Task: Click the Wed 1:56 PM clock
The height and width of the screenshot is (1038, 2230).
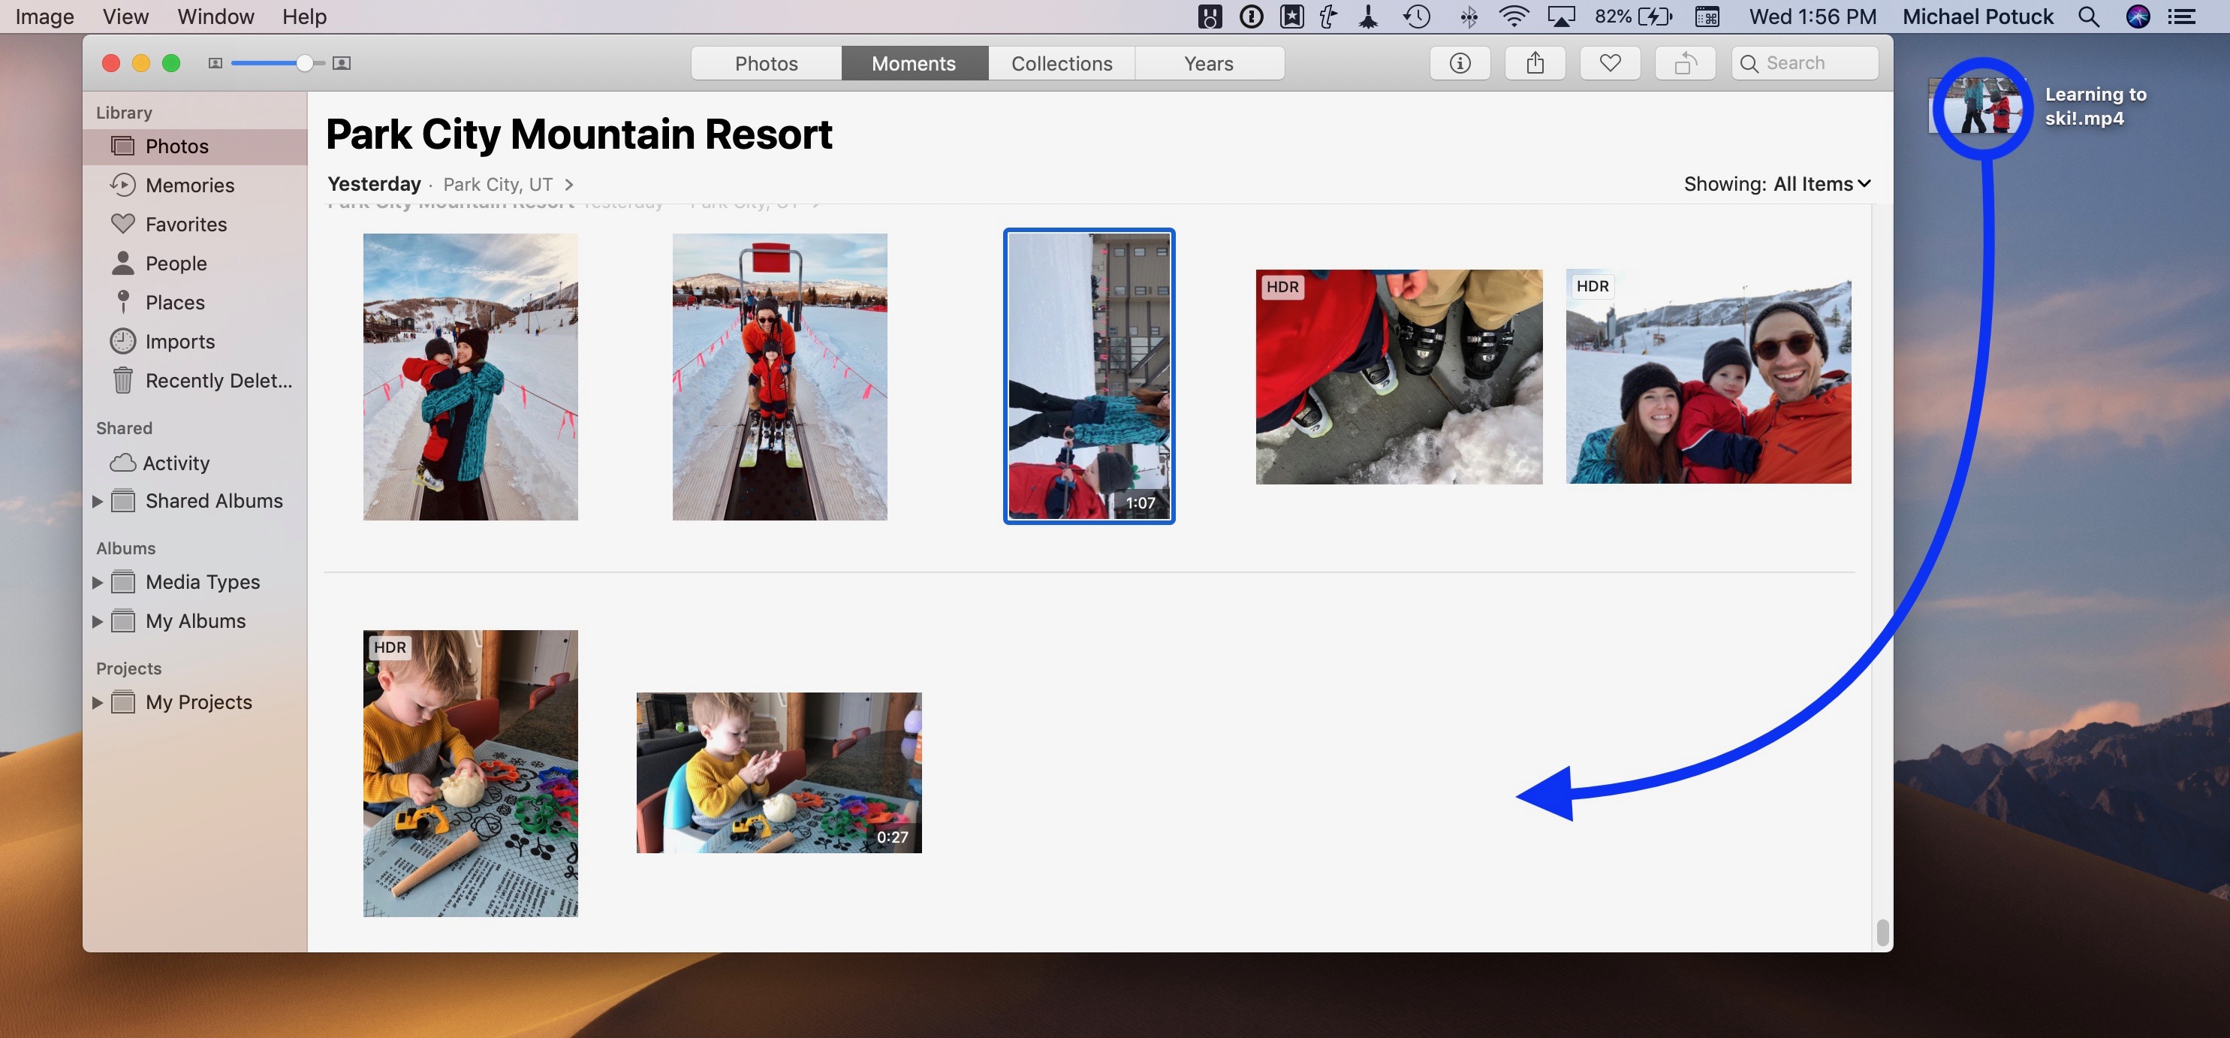Action: [x=1813, y=17]
